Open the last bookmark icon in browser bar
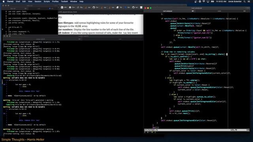This screenshot has height=142, width=253. [x=142, y=7]
